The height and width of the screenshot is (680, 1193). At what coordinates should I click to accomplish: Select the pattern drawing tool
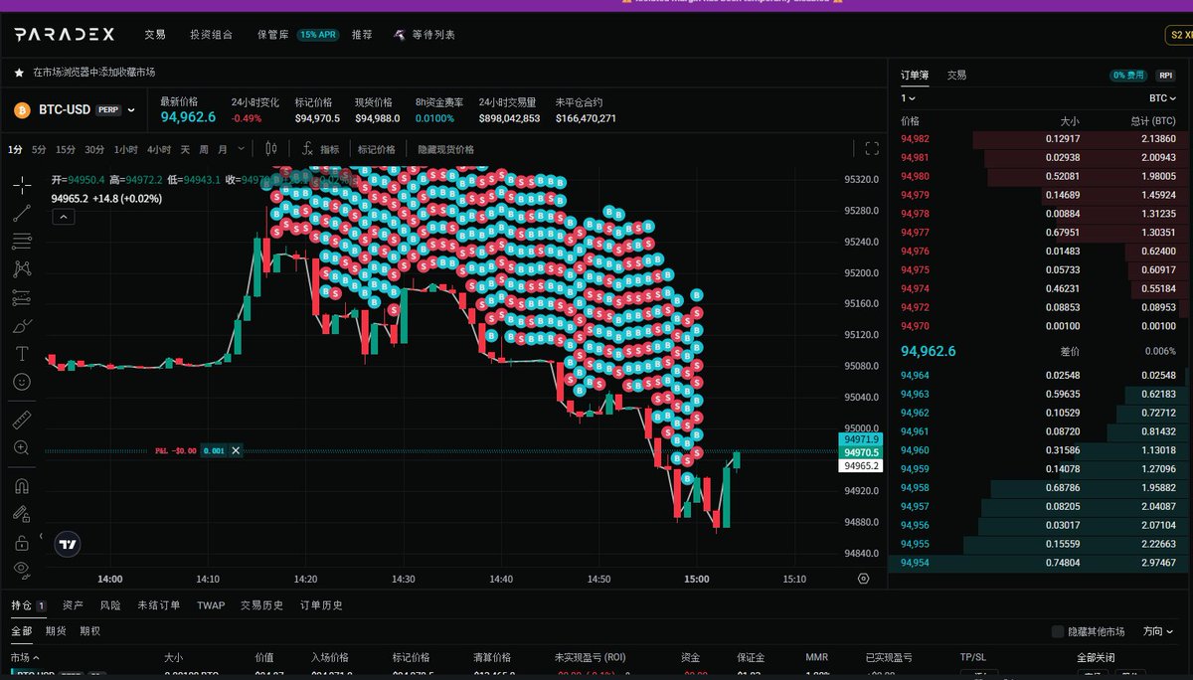[x=22, y=268]
